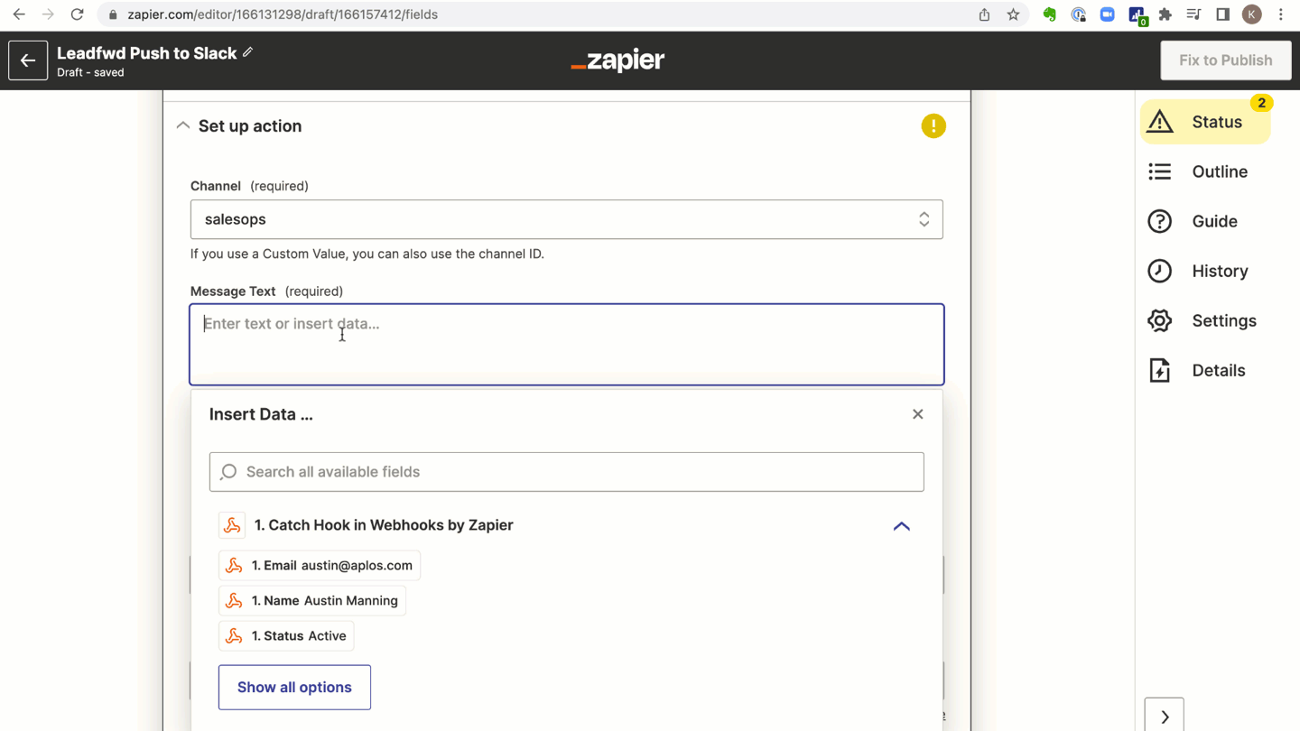Edit the Zap name with pencil icon
This screenshot has width=1300, height=731.
(247, 52)
